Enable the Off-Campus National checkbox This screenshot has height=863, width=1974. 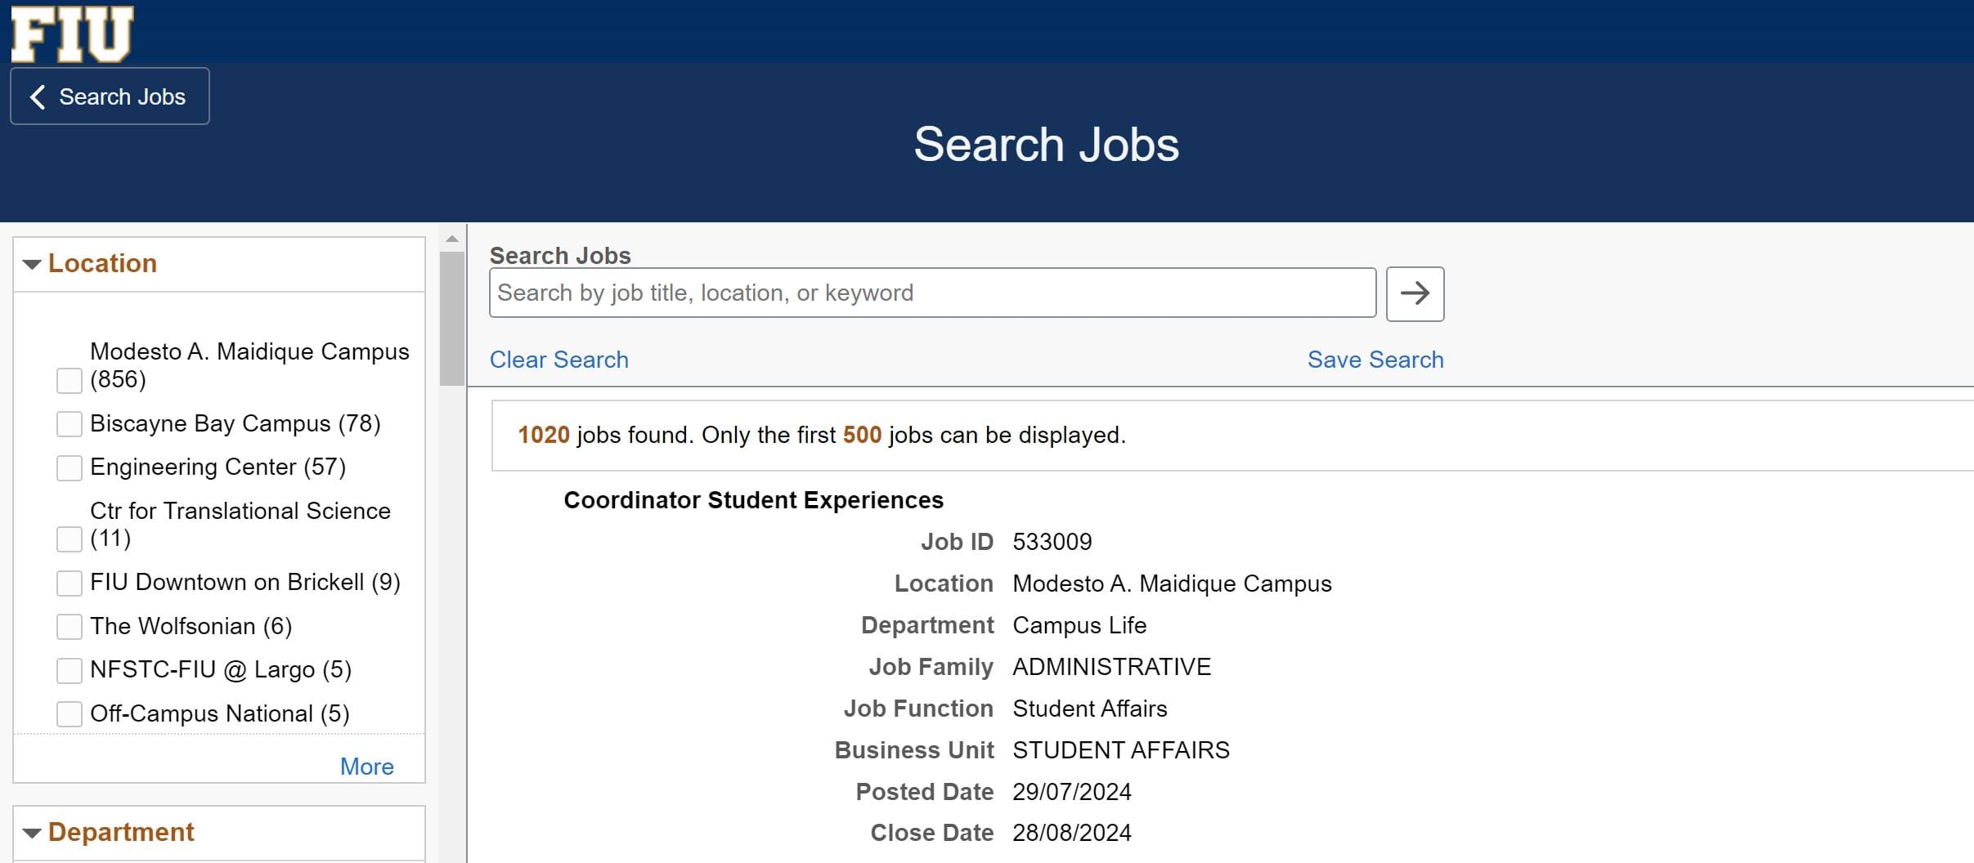70,714
